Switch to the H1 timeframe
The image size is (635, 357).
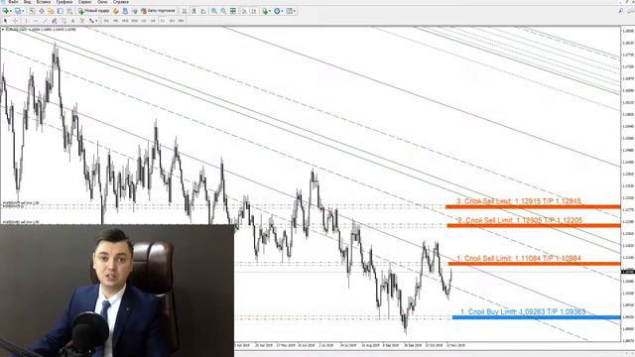pyautogui.click(x=144, y=21)
